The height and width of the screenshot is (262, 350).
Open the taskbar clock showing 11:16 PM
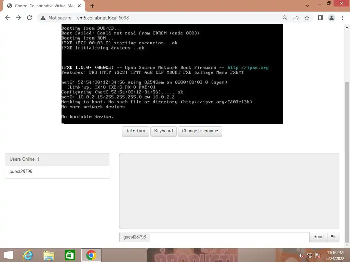tap(335, 256)
